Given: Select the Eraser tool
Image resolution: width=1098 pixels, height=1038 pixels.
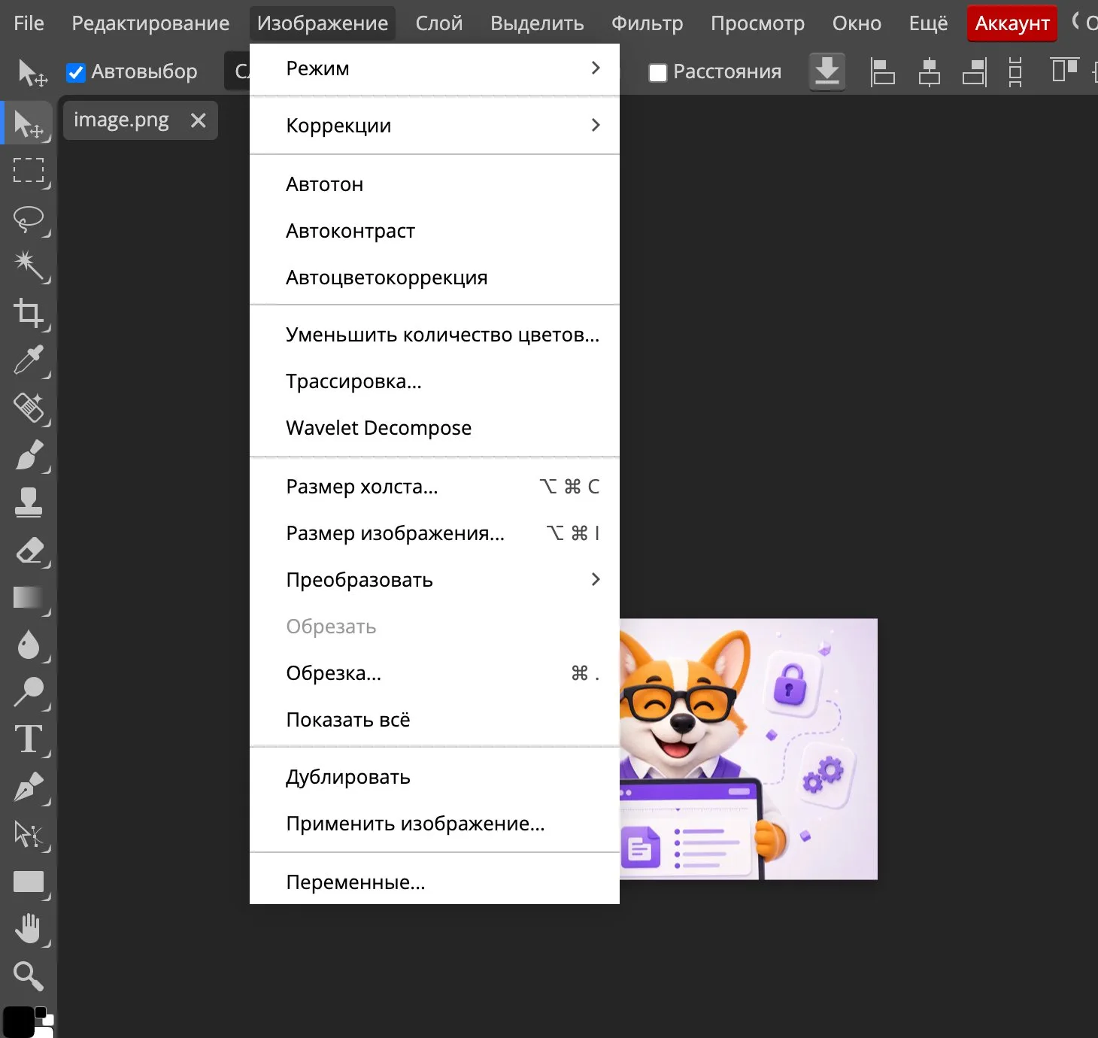Looking at the screenshot, I should 29,551.
